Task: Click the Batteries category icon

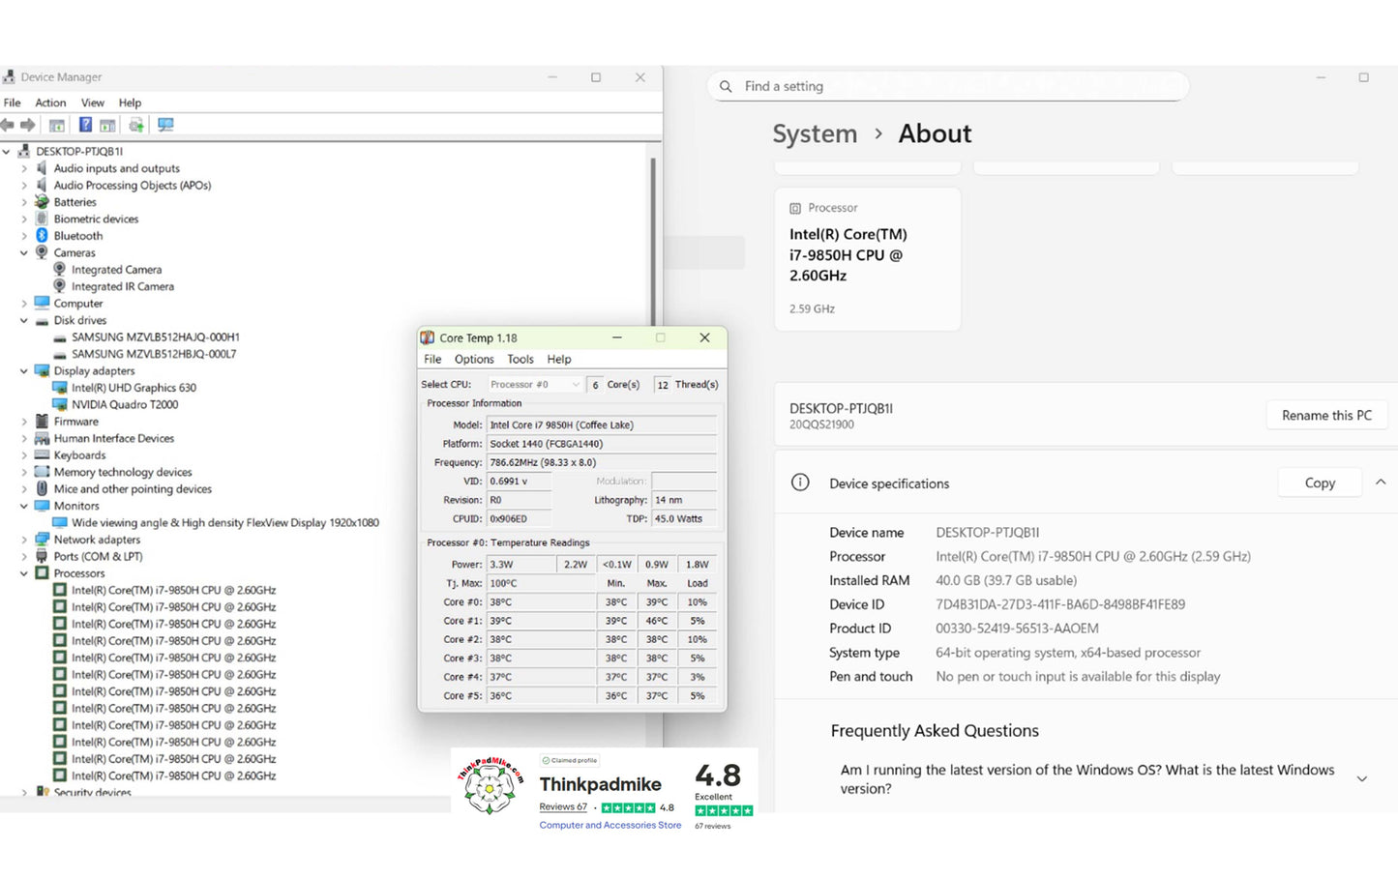Action: (42, 202)
